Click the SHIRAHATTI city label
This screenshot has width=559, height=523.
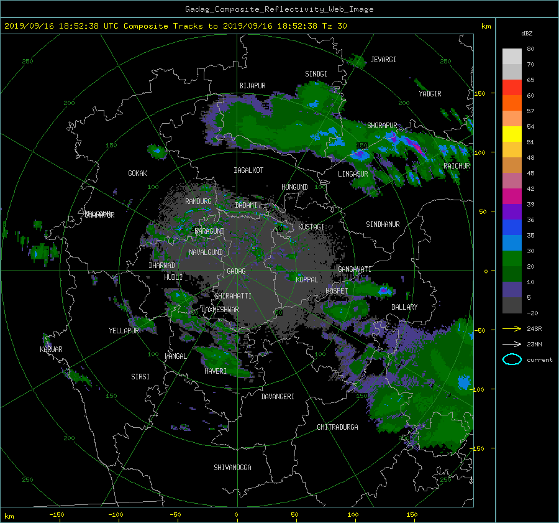point(233,296)
